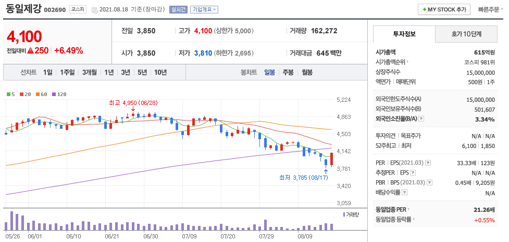The width and height of the screenshot is (509, 242).
Task: Click the 최고 4,950 (06/28) chart marker
Action: [x=133, y=103]
